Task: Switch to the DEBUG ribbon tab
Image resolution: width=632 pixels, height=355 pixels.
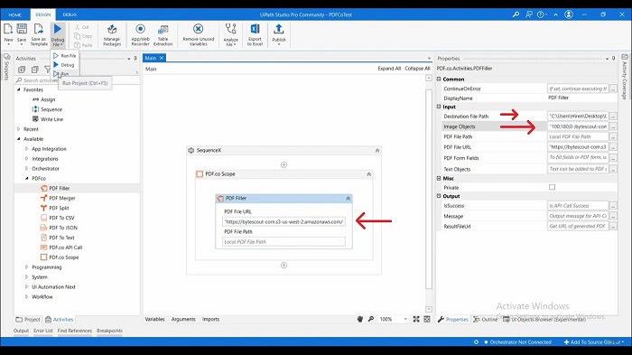Action: pos(70,14)
